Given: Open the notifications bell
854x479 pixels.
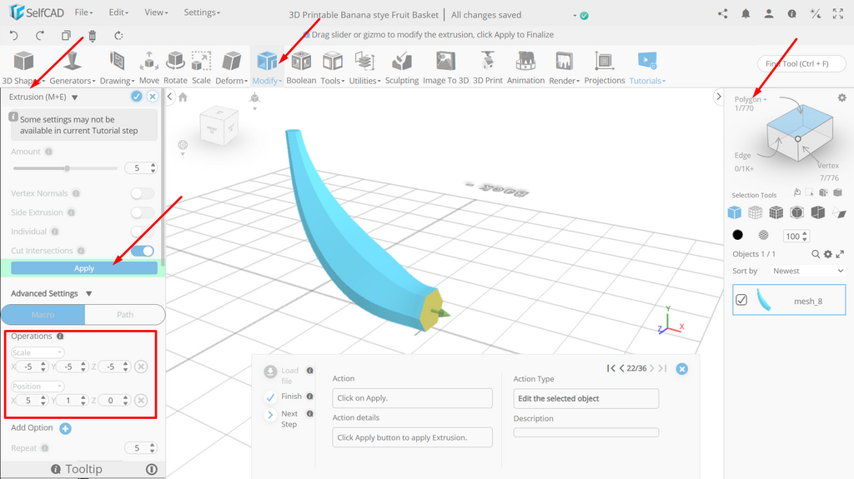Looking at the screenshot, I should coord(746,14).
